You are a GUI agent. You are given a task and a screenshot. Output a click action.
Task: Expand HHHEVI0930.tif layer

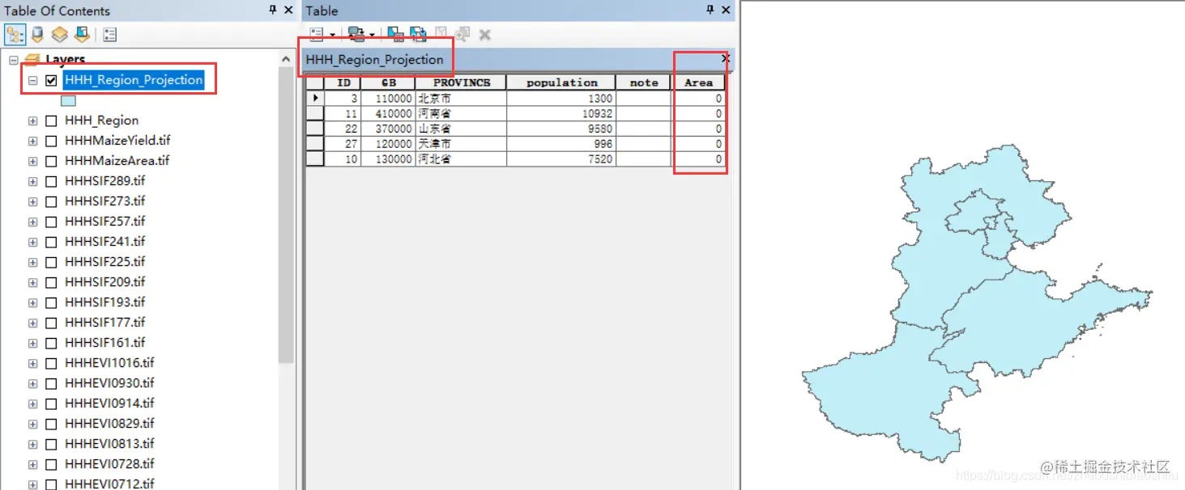click(32, 383)
